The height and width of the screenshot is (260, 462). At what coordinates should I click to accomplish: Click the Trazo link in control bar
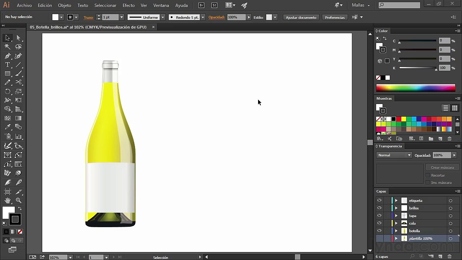pyautogui.click(x=88, y=17)
